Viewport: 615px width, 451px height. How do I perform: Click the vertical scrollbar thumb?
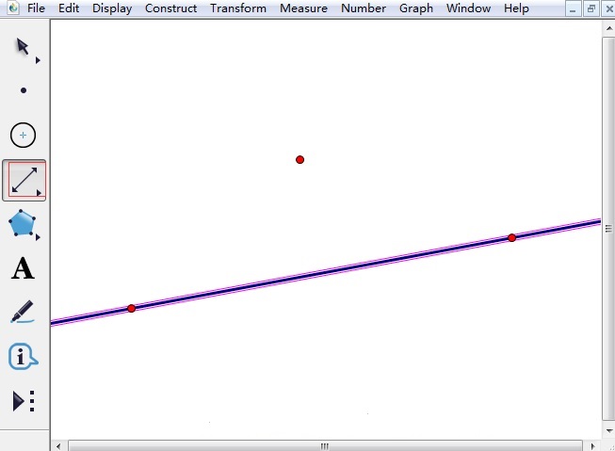click(x=608, y=229)
